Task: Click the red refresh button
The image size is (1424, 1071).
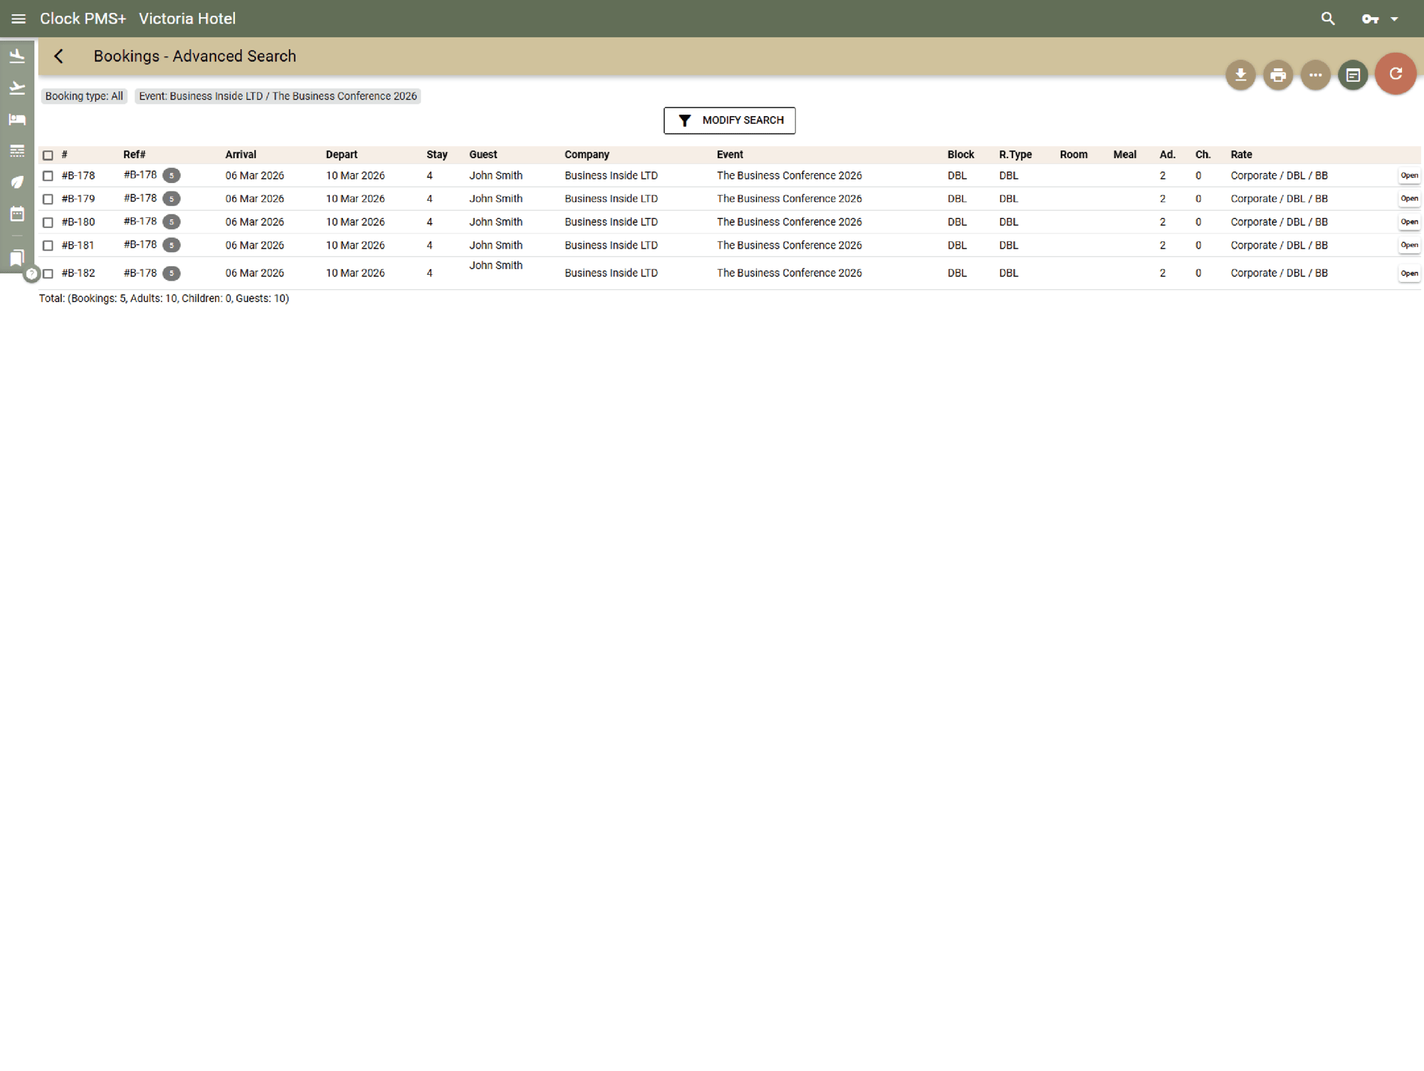Action: pyautogui.click(x=1395, y=73)
